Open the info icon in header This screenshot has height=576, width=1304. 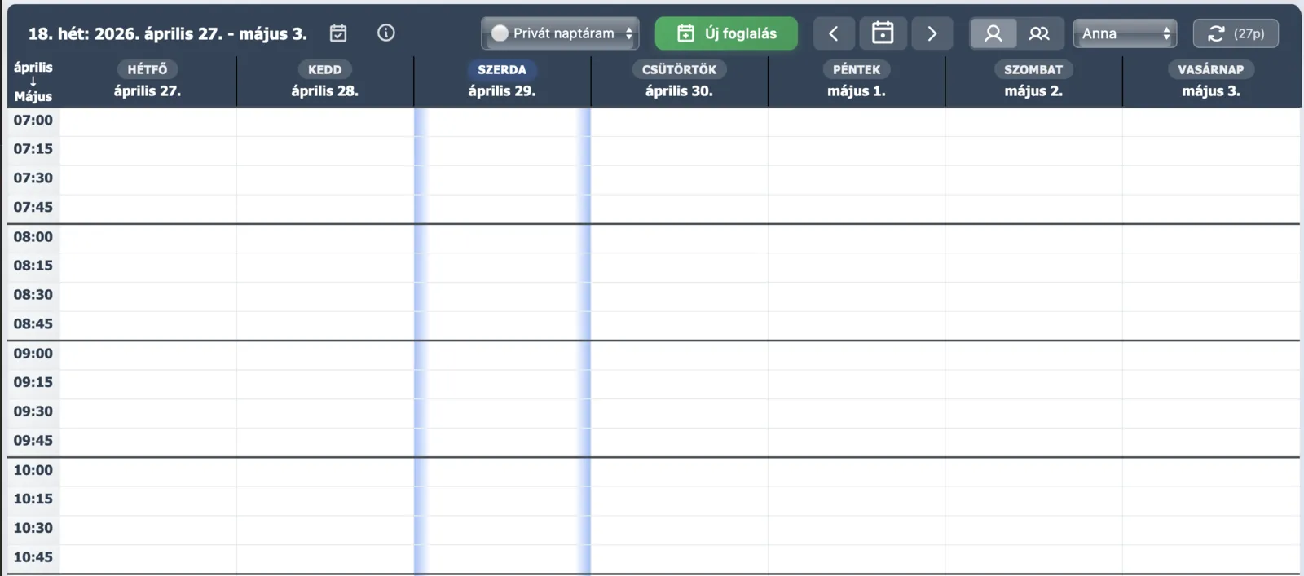click(386, 33)
